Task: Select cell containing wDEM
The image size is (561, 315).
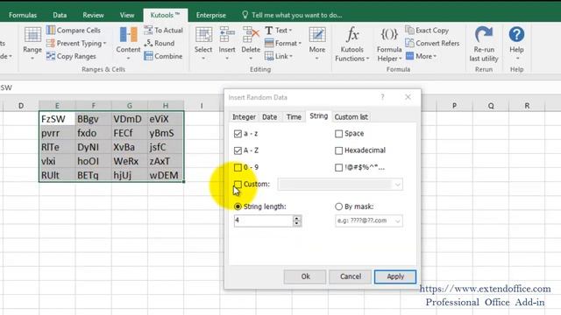Action: pos(166,175)
